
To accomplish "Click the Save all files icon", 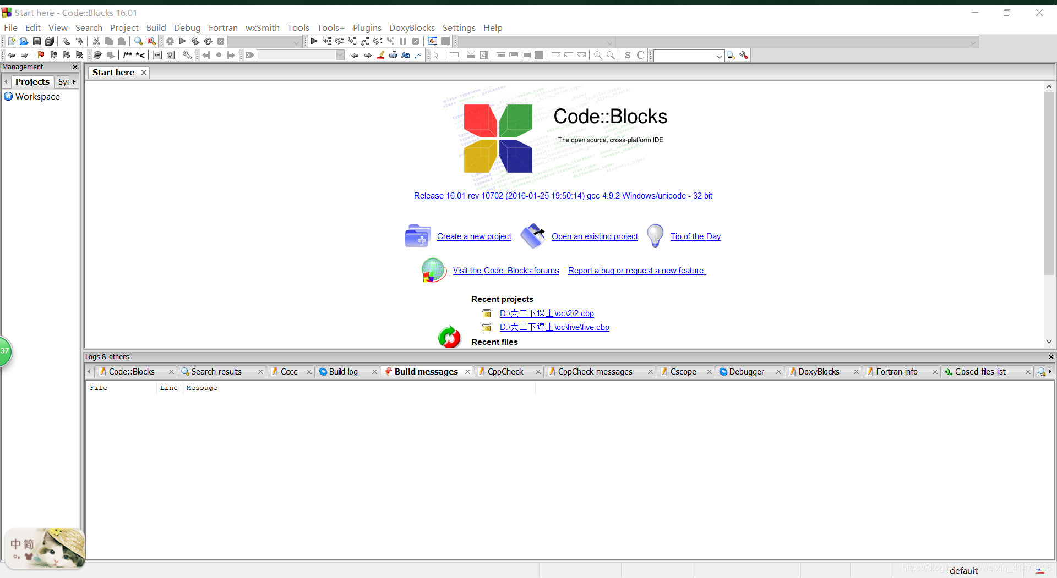I will (50, 41).
